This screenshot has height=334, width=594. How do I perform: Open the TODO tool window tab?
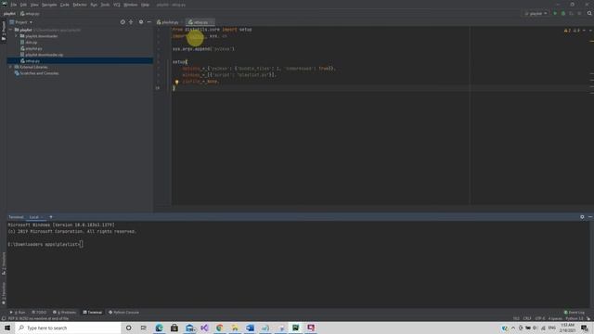pyautogui.click(x=39, y=313)
